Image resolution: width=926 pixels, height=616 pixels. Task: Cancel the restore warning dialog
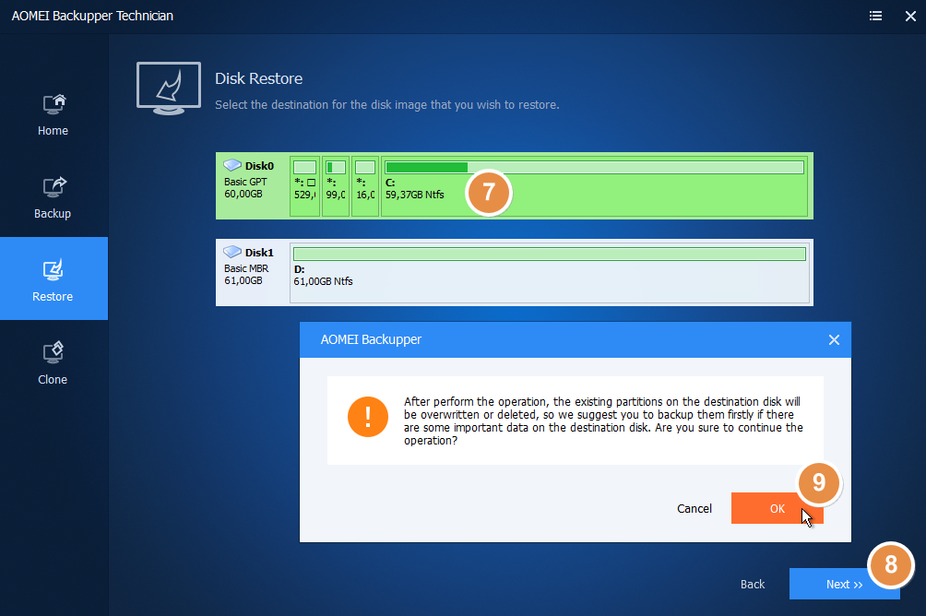(x=694, y=508)
